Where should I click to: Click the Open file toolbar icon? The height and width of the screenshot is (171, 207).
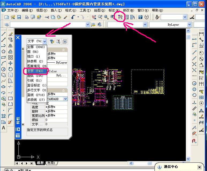point(13,17)
